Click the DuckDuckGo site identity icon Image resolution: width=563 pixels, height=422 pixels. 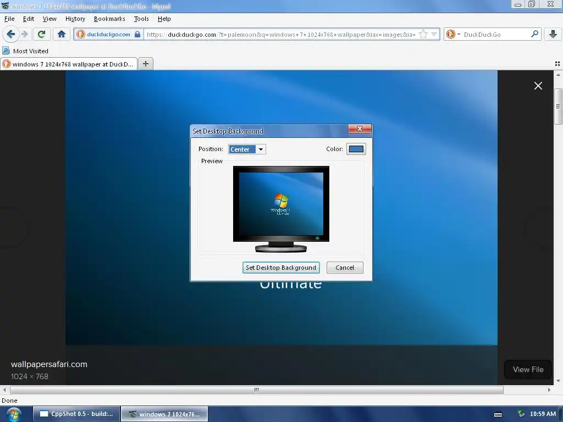81,34
